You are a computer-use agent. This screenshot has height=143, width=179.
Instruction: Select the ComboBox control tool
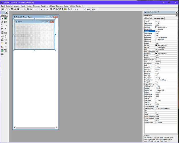tap(2, 33)
